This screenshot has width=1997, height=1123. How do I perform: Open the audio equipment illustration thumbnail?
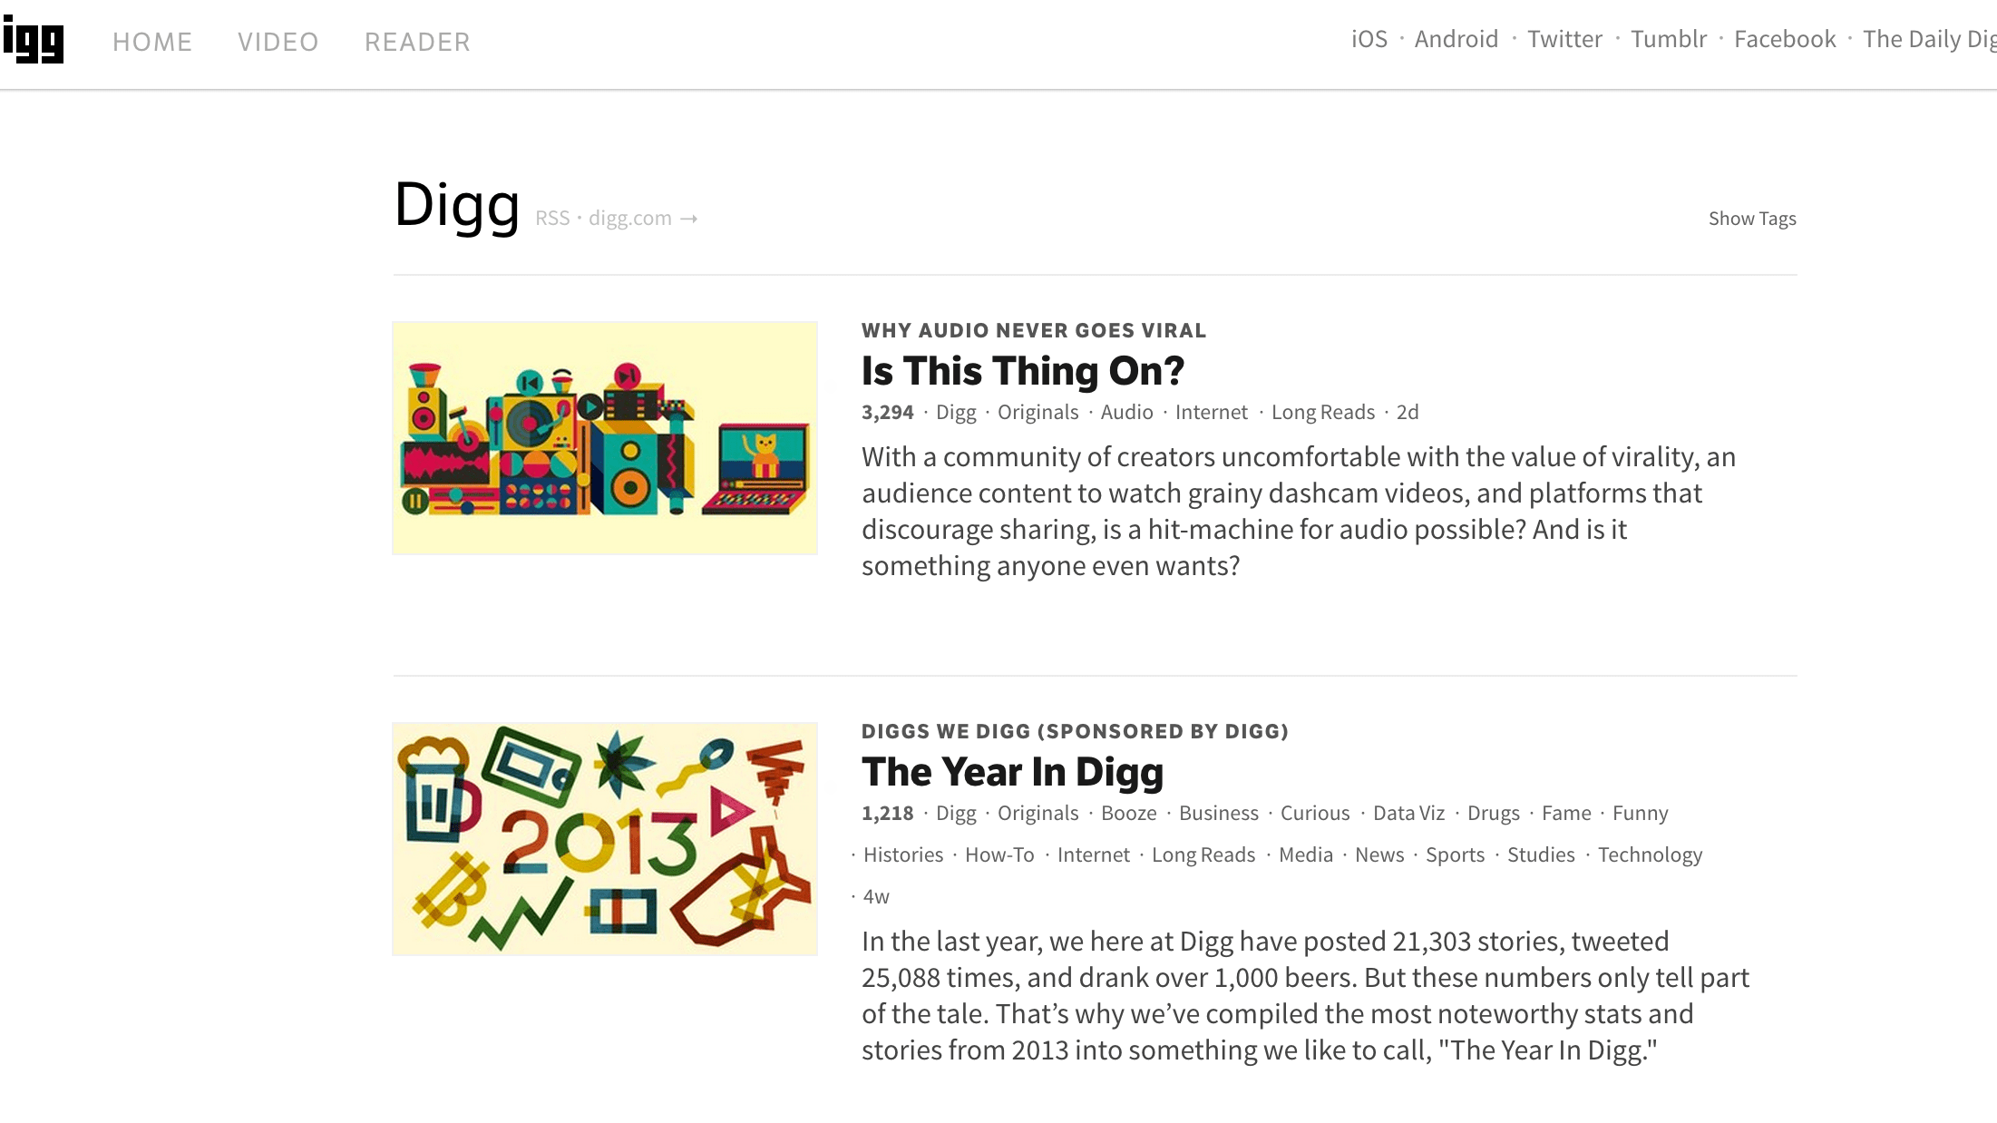[605, 438]
